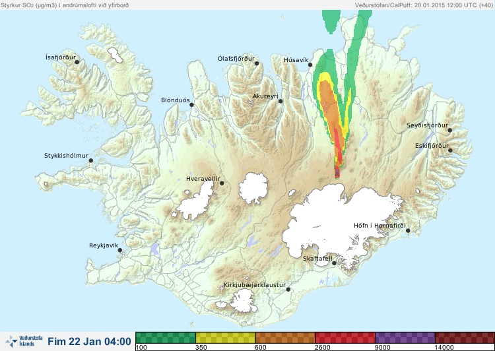Select the Seyðisfjörður marker dot
The width and height of the screenshot is (495, 351).
(x=449, y=130)
